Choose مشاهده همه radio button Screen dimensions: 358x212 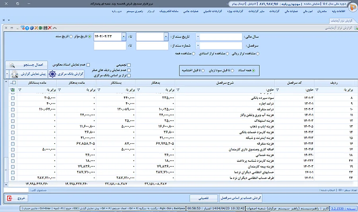pyautogui.click(x=194, y=54)
